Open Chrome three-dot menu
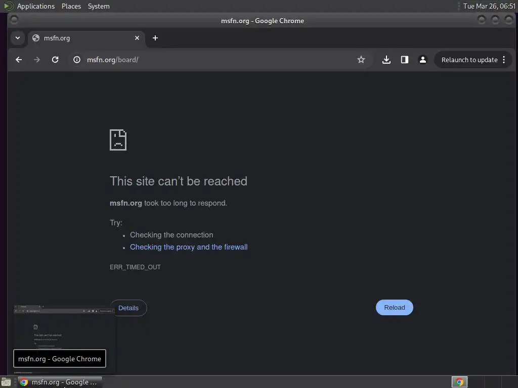518x388 pixels. (504, 60)
